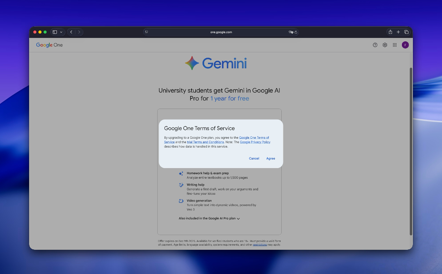Click the translate icon in address bar
This screenshot has height=274, width=442.
[x=291, y=32]
